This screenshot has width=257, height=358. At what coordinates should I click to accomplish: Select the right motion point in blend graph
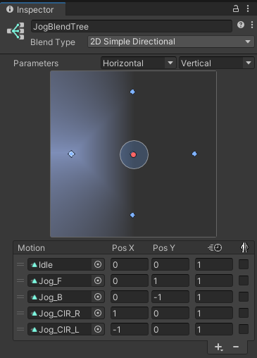[194, 154]
